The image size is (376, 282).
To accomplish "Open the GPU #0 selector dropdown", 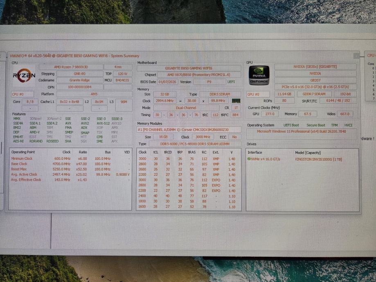I will click(x=258, y=94).
